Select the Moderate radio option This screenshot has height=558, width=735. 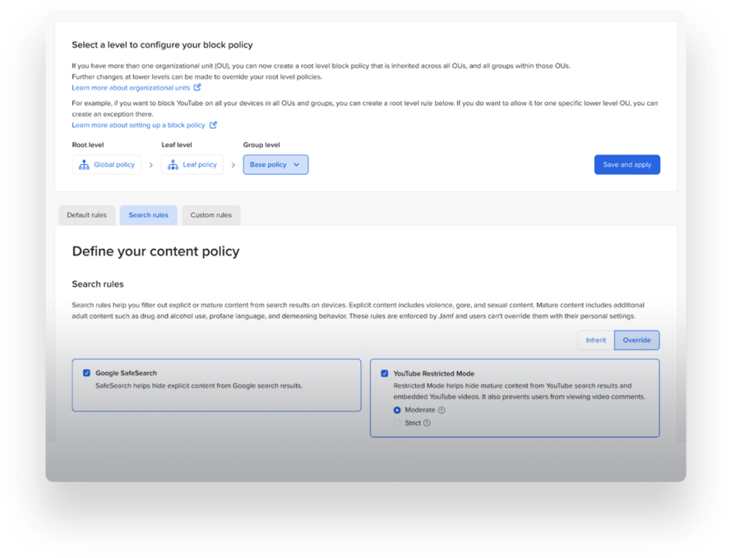click(398, 410)
